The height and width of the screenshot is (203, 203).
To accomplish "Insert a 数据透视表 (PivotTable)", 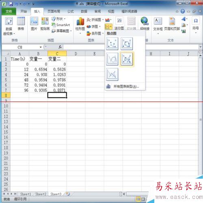I will pyautogui.click(x=9, y=26).
